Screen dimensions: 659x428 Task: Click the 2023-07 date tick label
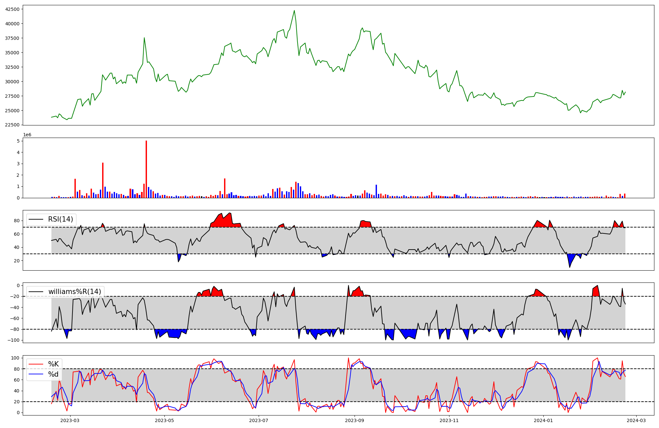coord(259,420)
